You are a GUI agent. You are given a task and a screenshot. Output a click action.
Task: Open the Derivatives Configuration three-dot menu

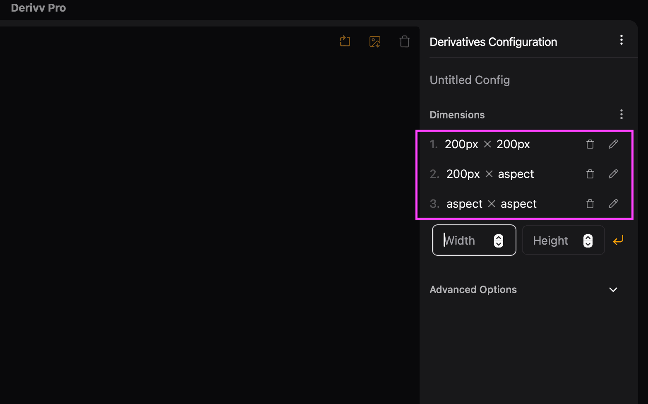[621, 40]
